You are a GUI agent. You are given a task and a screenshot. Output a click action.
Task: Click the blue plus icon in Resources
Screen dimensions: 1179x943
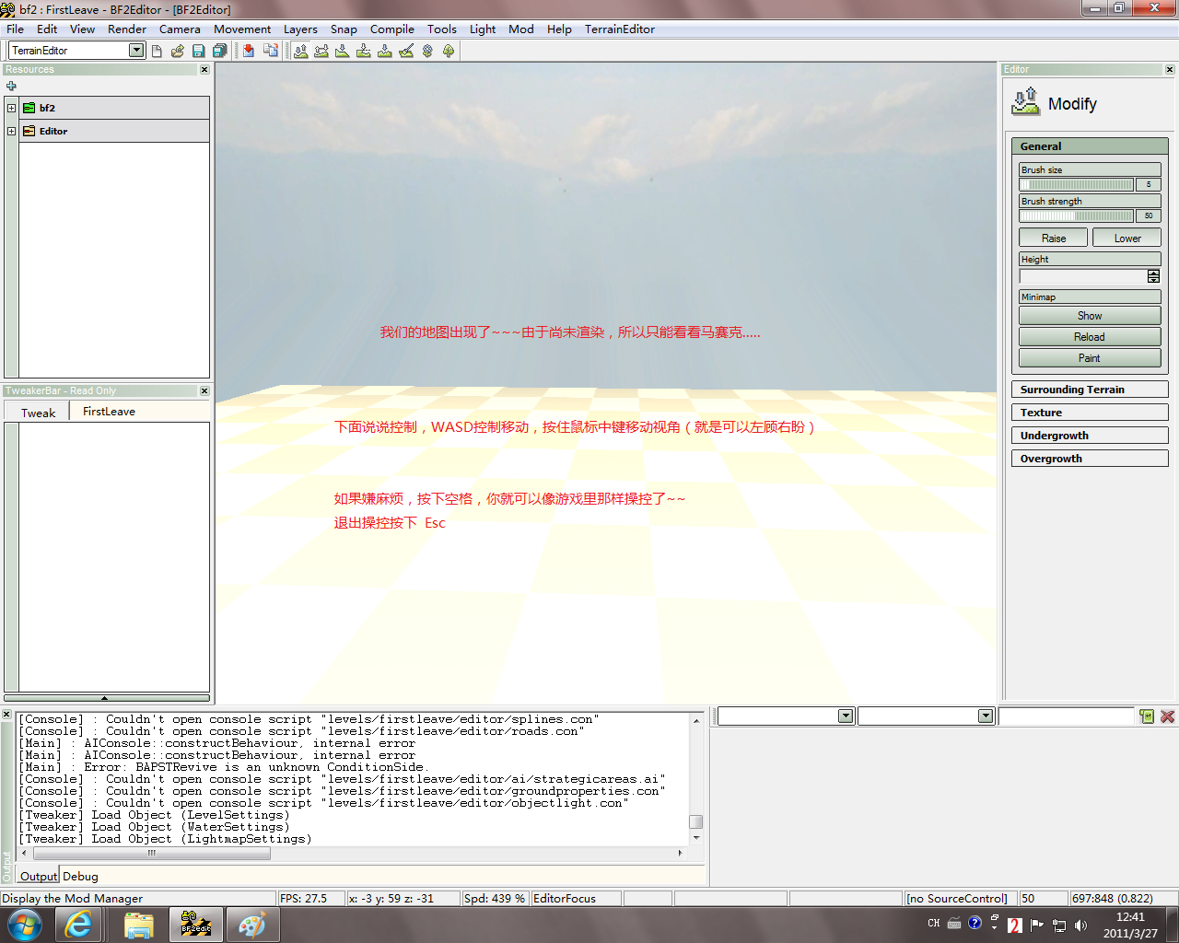(x=11, y=86)
